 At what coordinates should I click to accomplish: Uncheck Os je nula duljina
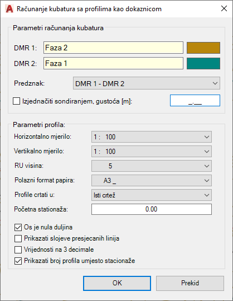click(x=18, y=227)
